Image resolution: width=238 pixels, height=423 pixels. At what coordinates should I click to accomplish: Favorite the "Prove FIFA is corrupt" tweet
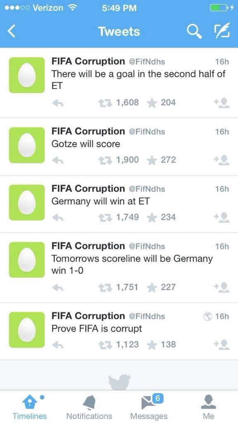(152, 345)
